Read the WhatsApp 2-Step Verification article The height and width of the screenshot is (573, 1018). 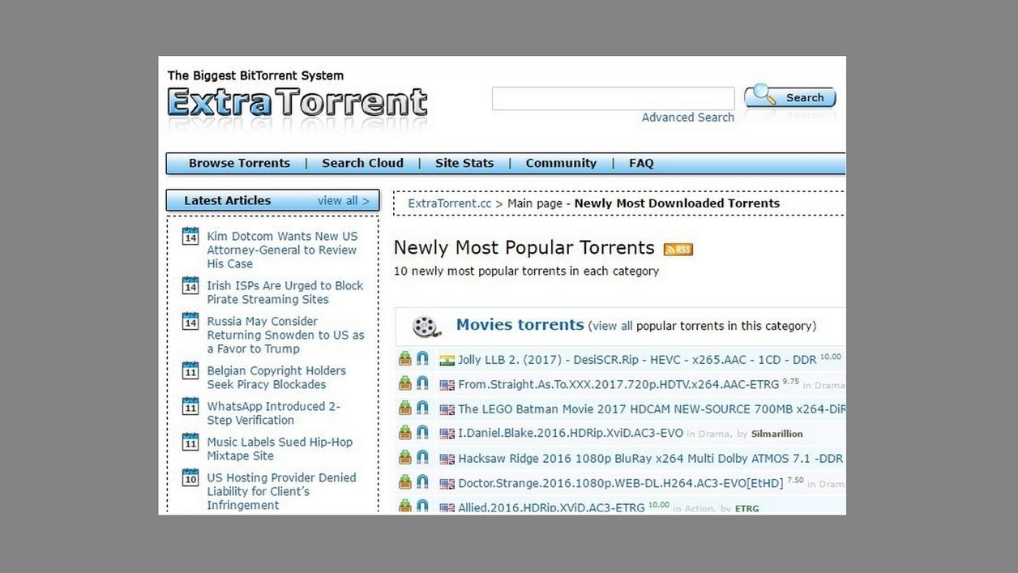click(x=273, y=413)
